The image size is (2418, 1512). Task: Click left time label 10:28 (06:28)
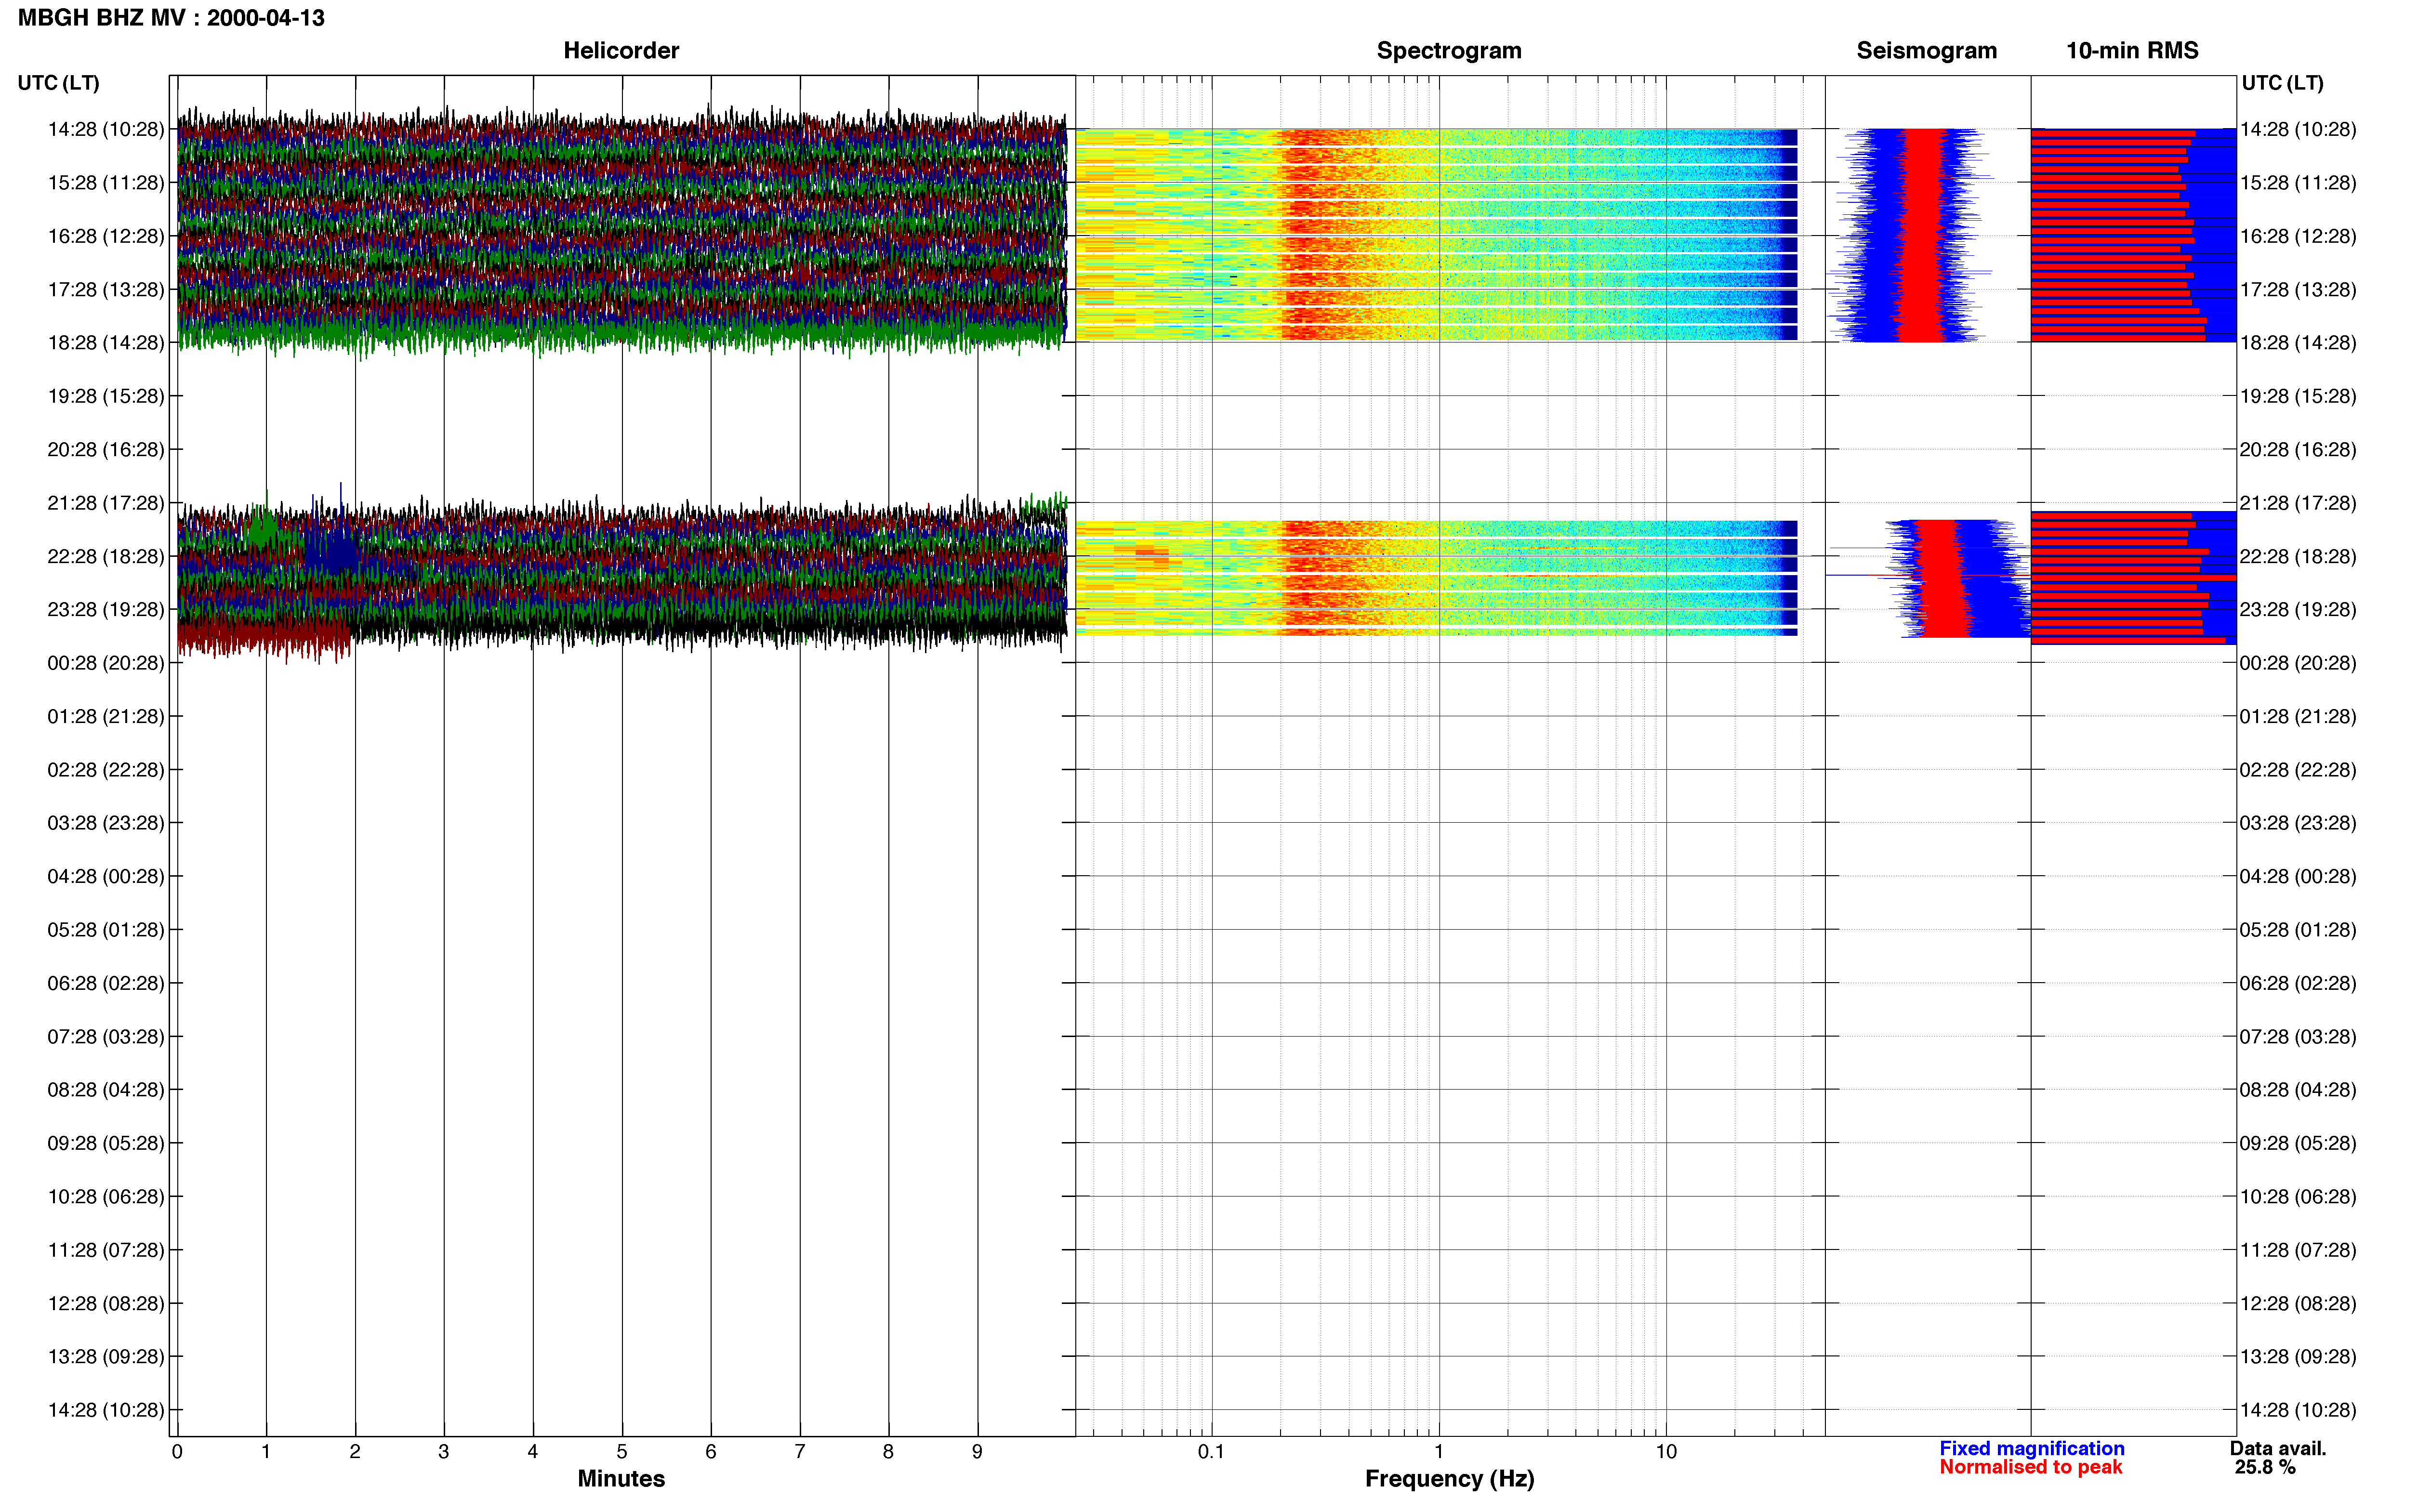pyautogui.click(x=106, y=1196)
